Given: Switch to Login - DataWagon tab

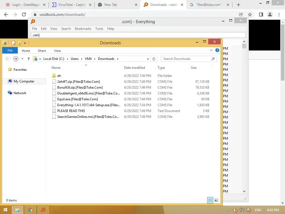Looking at the screenshot, I should 25,5.
